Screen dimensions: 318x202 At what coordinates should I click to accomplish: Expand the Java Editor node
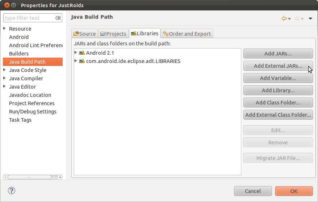coord(4,86)
